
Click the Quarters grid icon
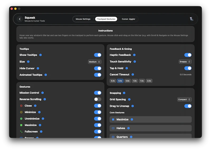pyautogui.click(x=113, y=137)
